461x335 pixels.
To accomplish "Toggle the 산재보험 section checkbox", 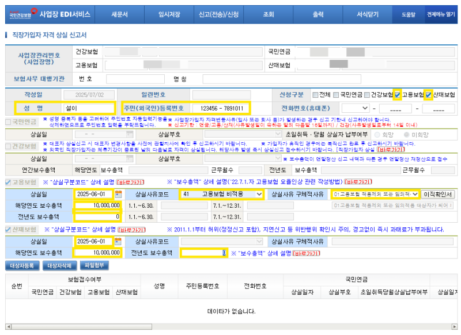I will point(8,230).
